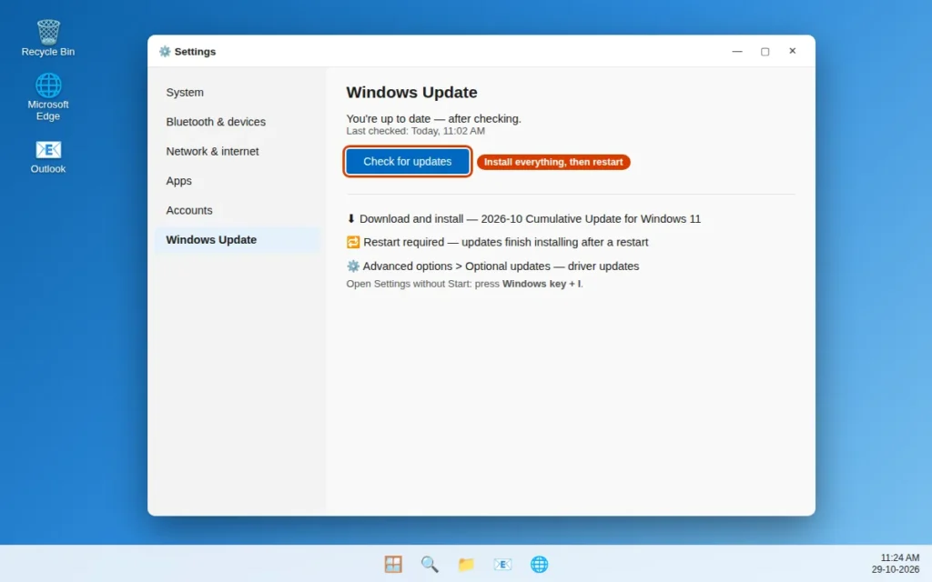Click the 'You're up to date' status text
This screenshot has height=582, width=932.
pos(434,119)
